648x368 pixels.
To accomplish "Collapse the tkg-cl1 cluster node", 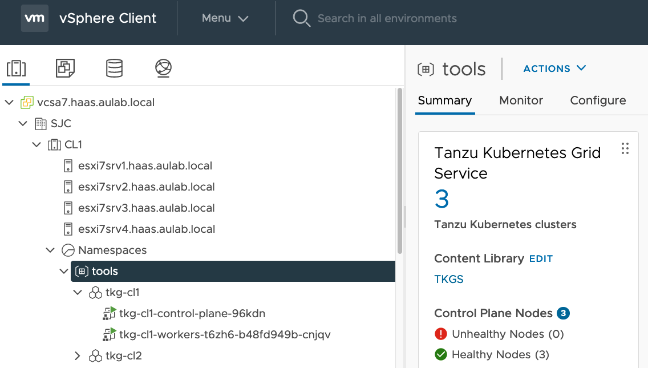I will pyautogui.click(x=77, y=292).
